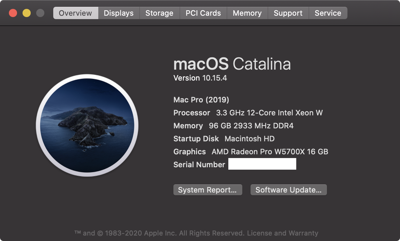
Task: Open the License and Warranty link
Action: [283, 233]
